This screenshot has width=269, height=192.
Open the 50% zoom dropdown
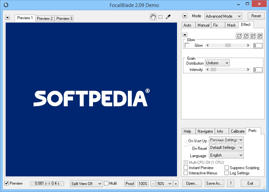click(x=164, y=184)
